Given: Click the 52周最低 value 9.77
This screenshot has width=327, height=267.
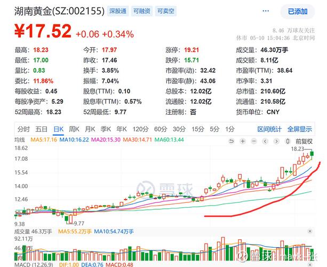Looking at the screenshot, I should tap(121, 112).
